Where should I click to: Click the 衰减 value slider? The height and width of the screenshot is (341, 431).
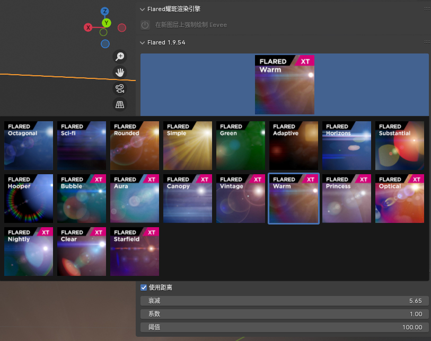tap(285, 301)
